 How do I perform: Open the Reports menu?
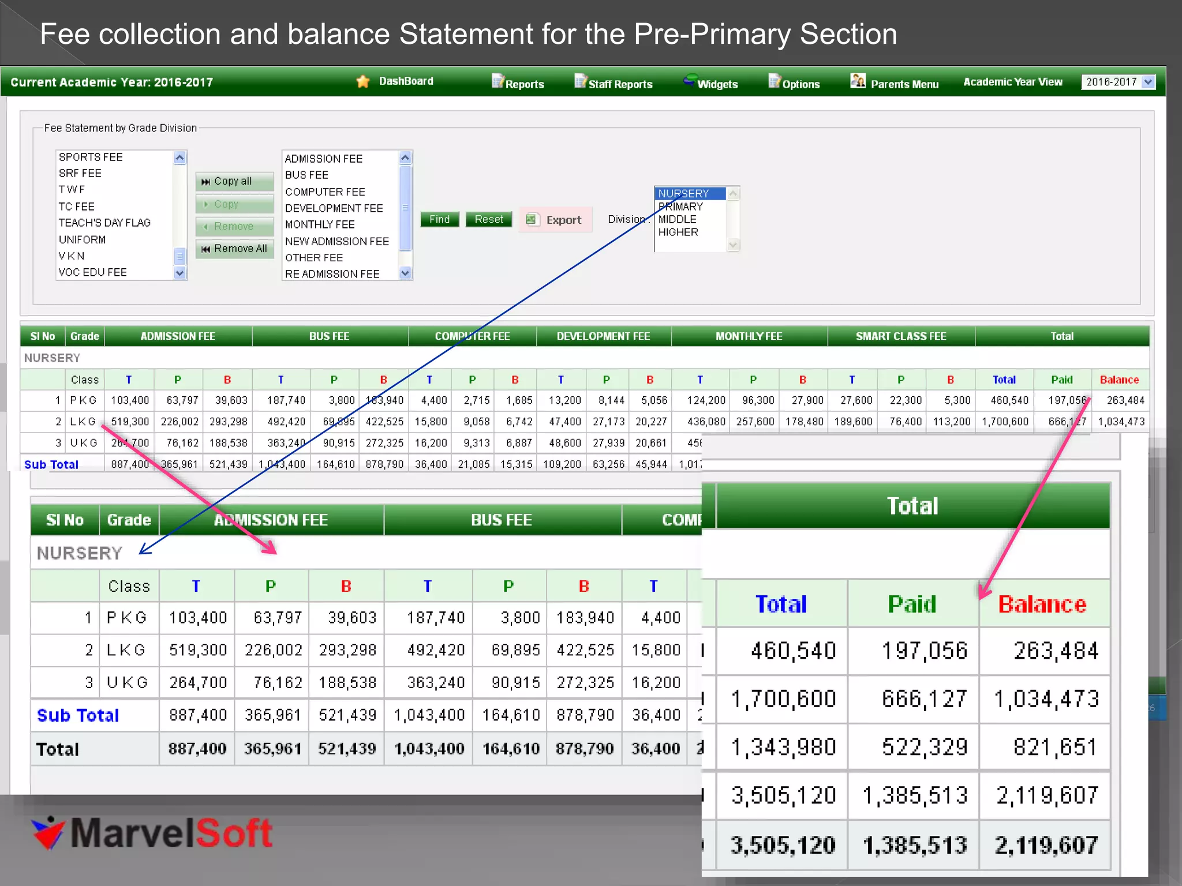point(525,84)
